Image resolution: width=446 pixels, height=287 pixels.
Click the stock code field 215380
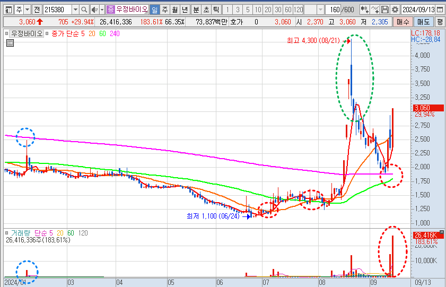(x=58, y=10)
